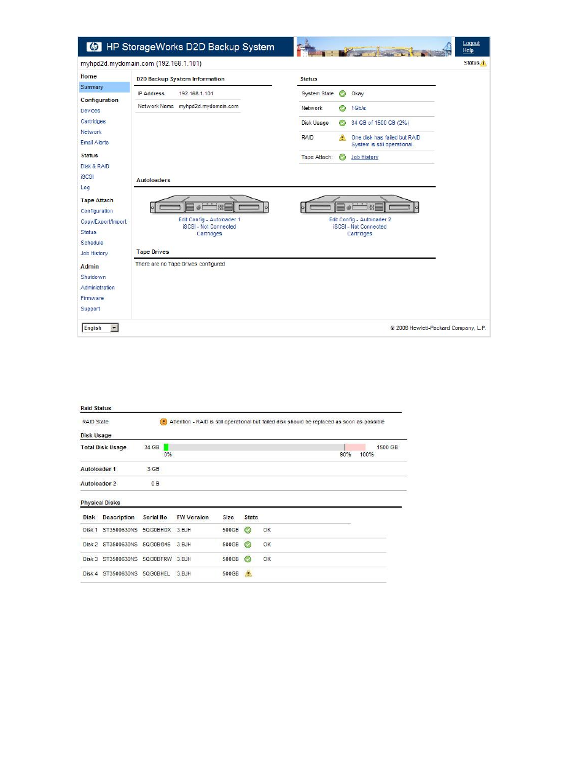
Task: Open the Administration page
Action: tap(98, 288)
